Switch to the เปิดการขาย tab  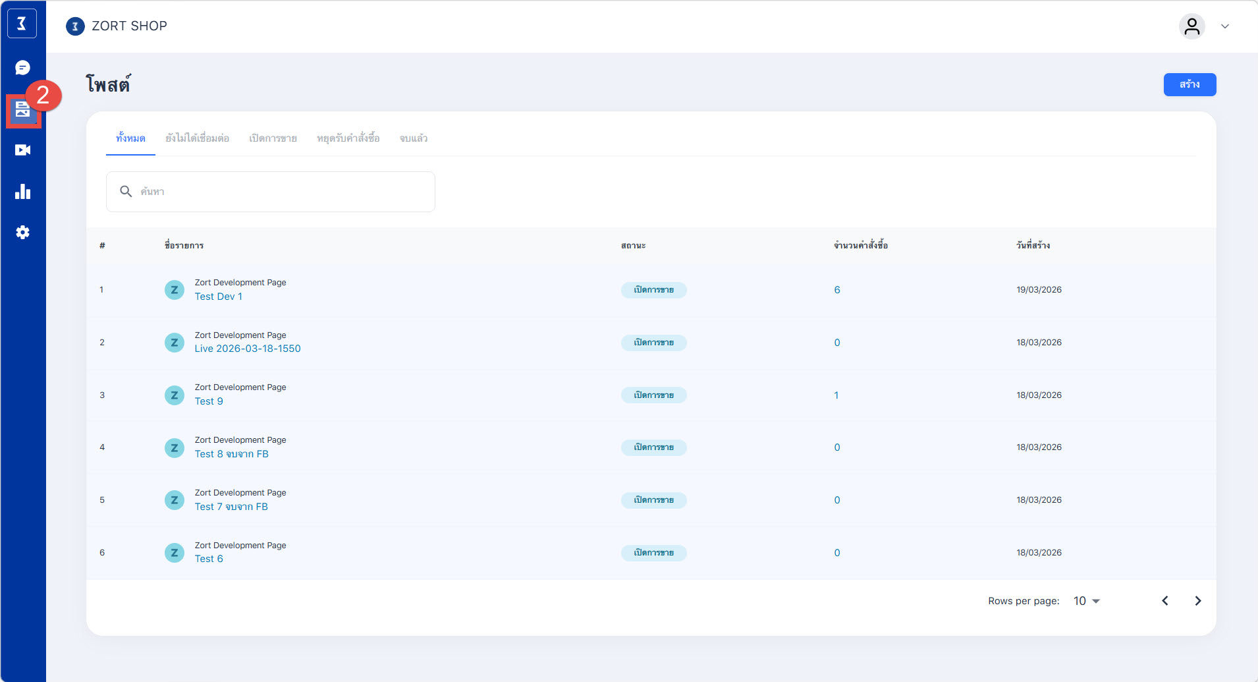[x=273, y=138]
